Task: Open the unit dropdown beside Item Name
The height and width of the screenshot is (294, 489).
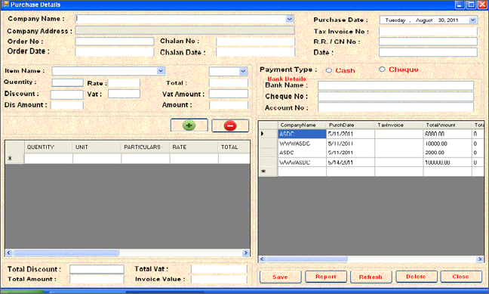Action: click(x=243, y=72)
